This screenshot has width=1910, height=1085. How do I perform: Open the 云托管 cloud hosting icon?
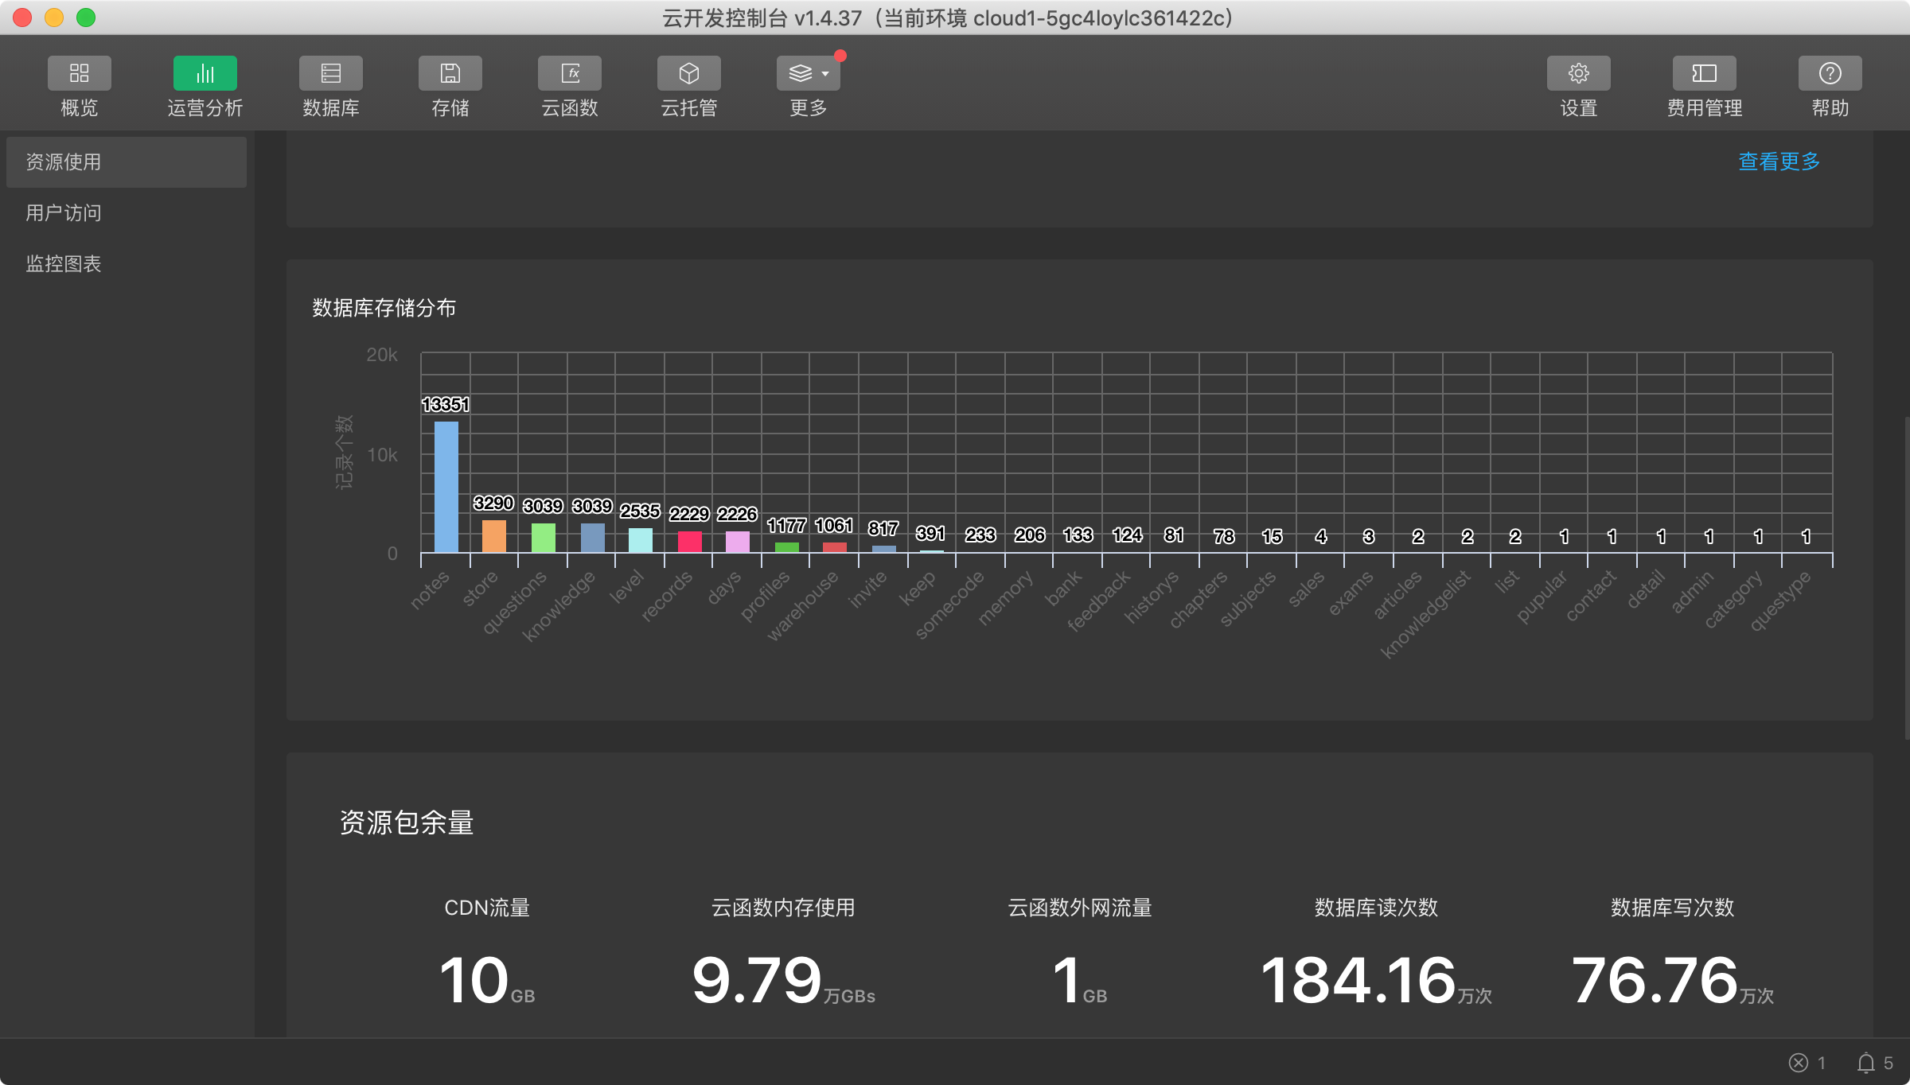pyautogui.click(x=688, y=74)
